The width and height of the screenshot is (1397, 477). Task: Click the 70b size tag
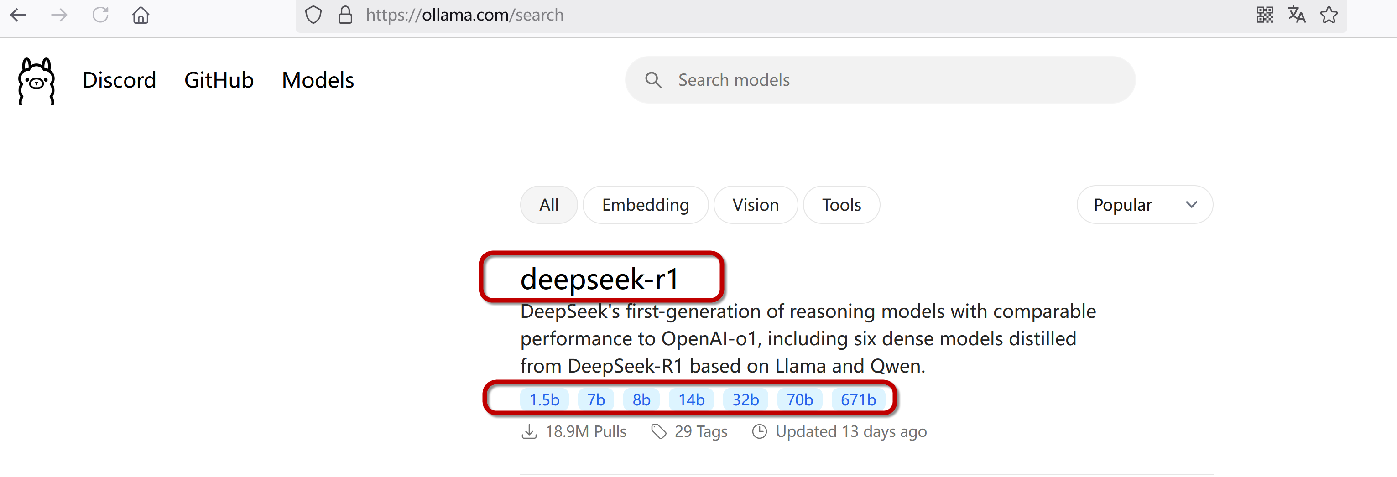point(800,400)
